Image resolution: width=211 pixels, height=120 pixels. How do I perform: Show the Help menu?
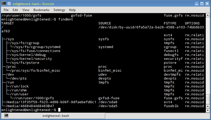click(72, 10)
